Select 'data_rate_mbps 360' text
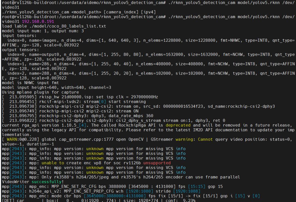The image size is (296, 202). coord(131,116)
